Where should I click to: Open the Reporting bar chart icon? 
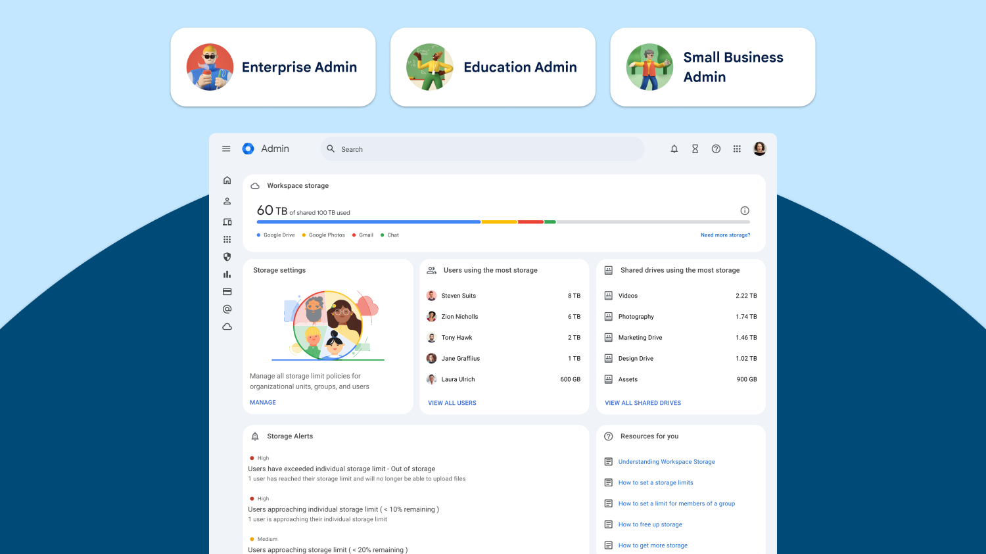227,274
